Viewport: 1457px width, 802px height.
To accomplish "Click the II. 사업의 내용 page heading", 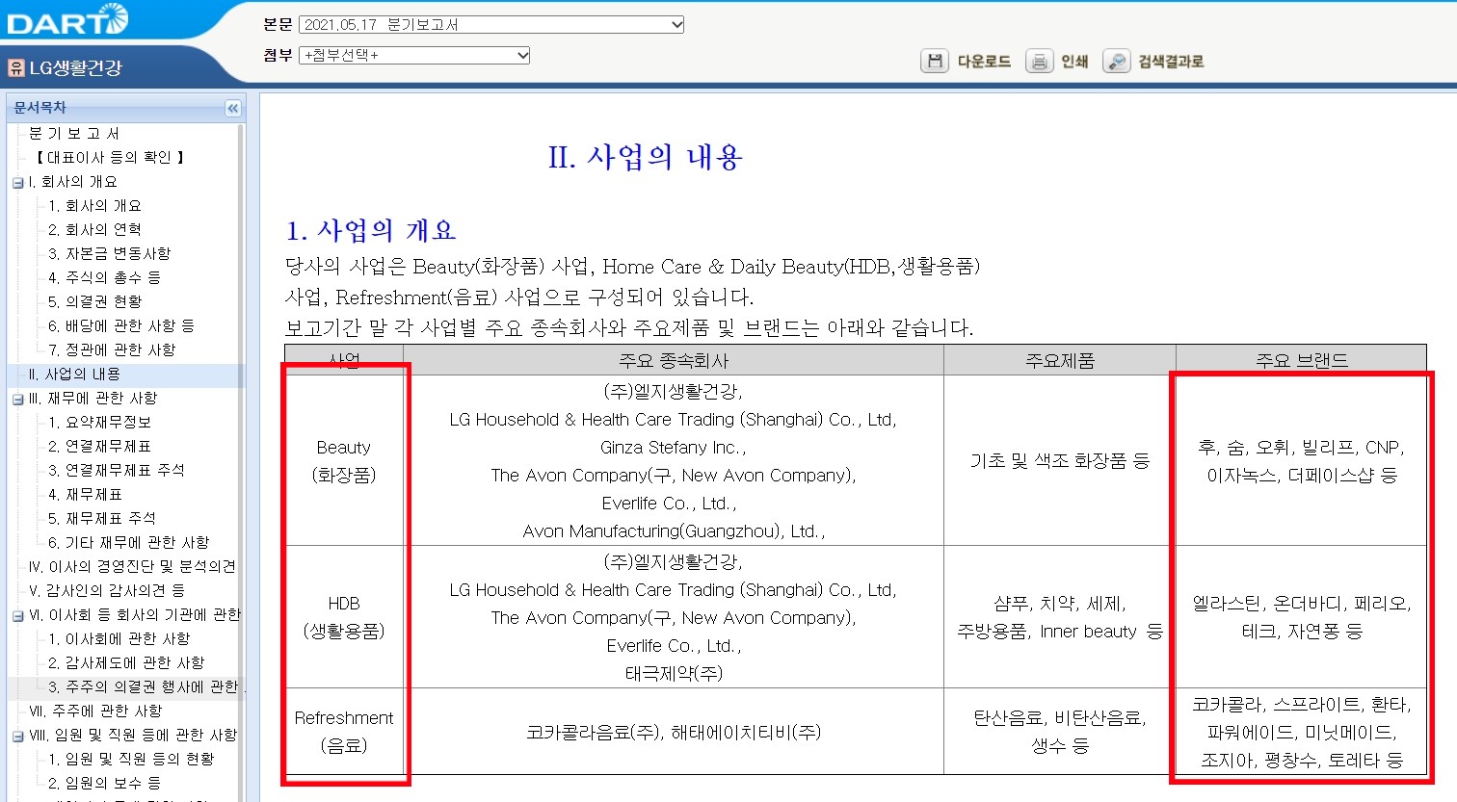I will 645,157.
